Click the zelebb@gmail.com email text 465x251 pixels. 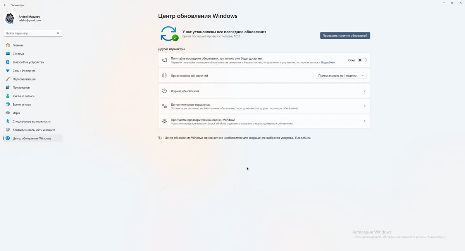coord(29,20)
